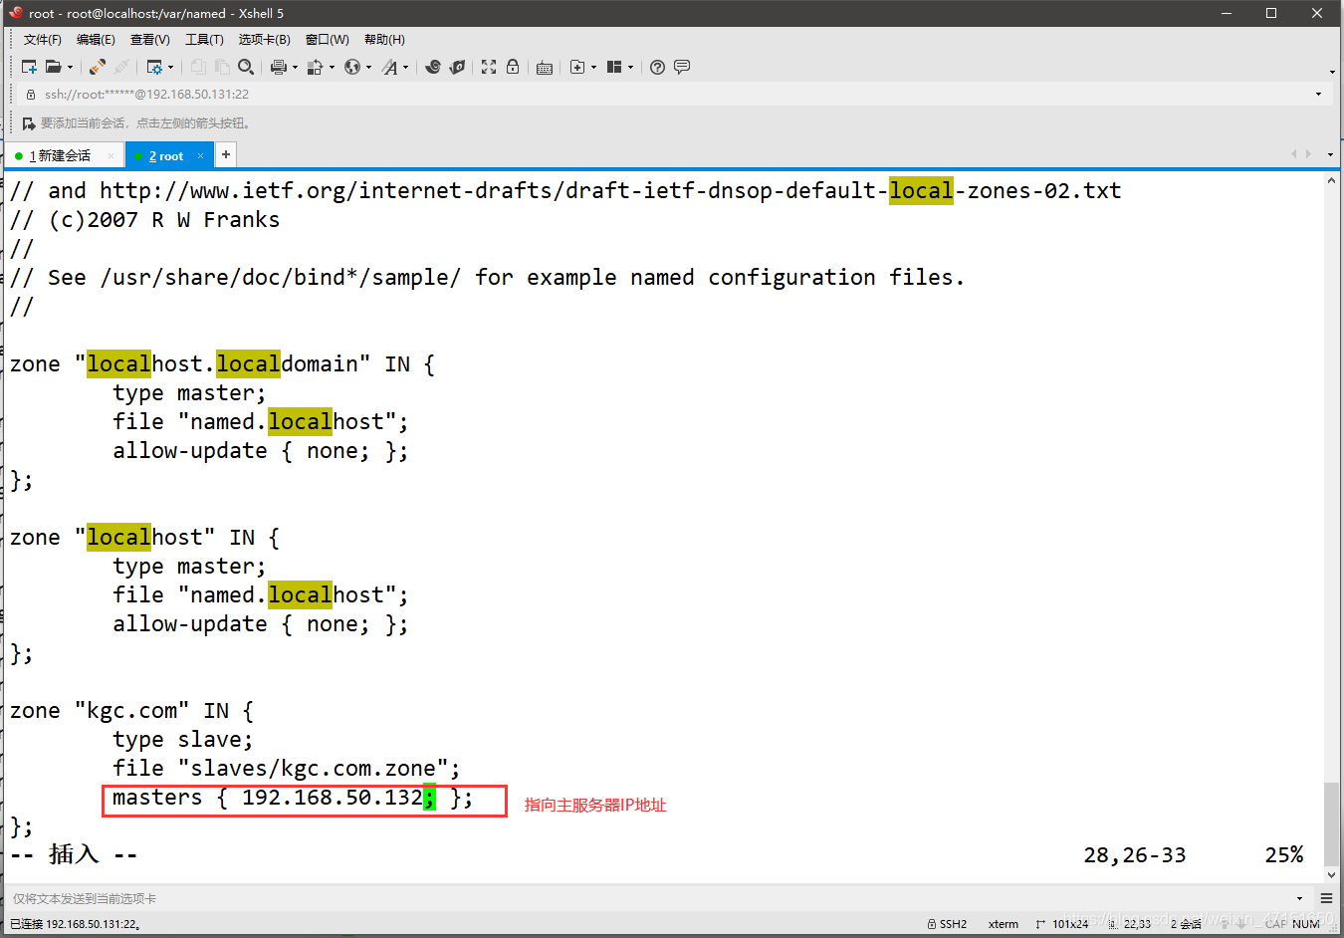Click the address bar lock icon
This screenshot has height=938, width=1344.
31,94
